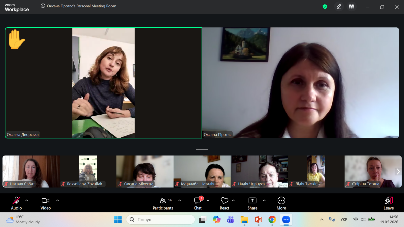The height and width of the screenshot is (227, 404).
Task: Open the React heart menu
Action: [224, 203]
